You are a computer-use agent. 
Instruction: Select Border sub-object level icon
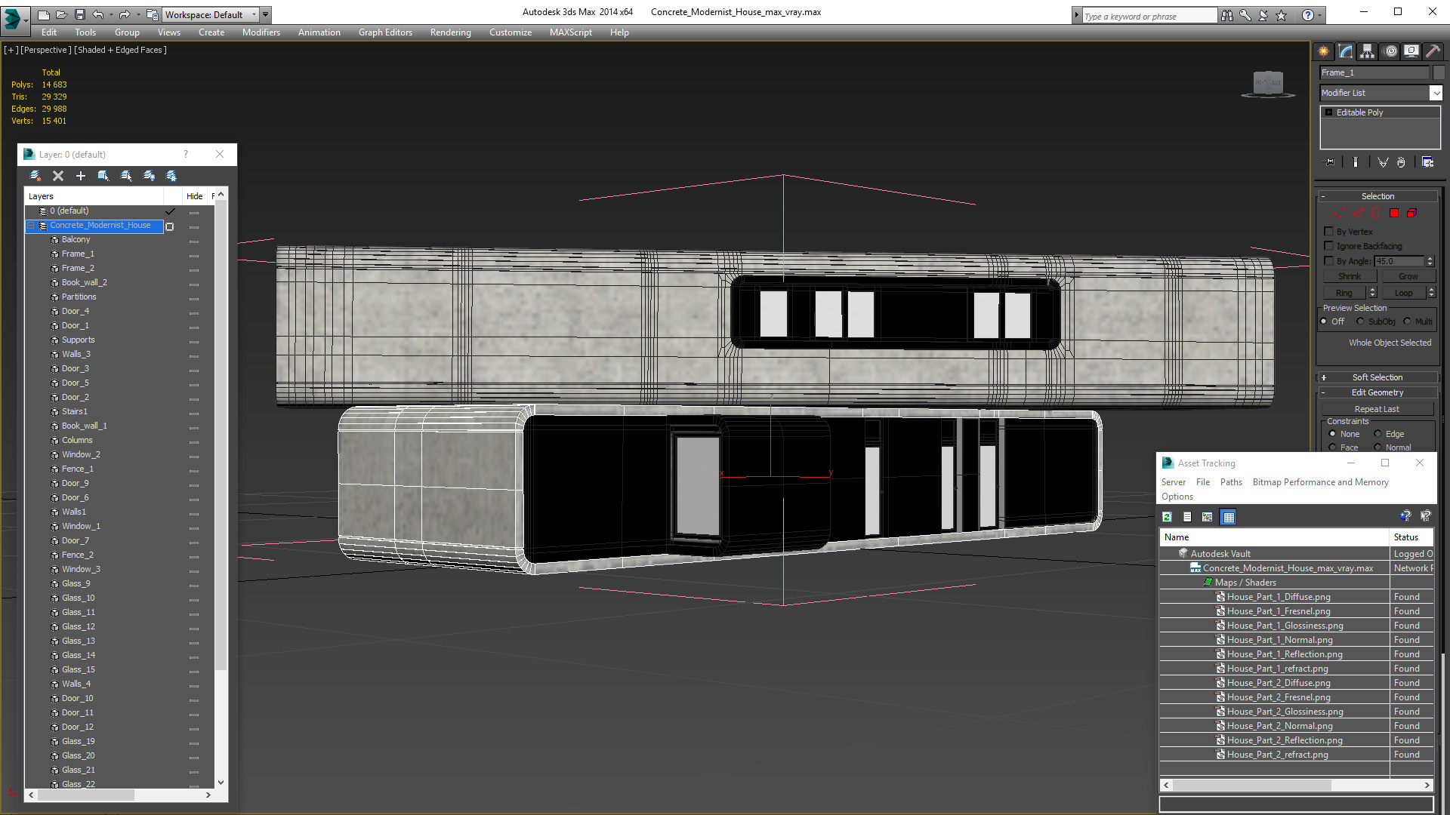(x=1376, y=214)
